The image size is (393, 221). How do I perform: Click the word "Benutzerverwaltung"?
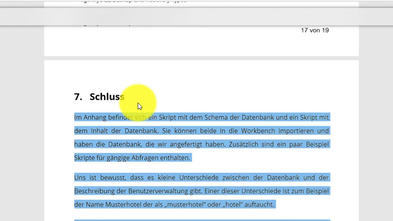tap(158, 191)
